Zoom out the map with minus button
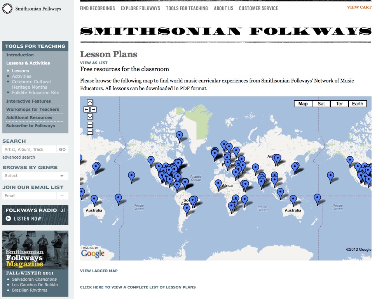Screen dimensions: 377x299 90,131
